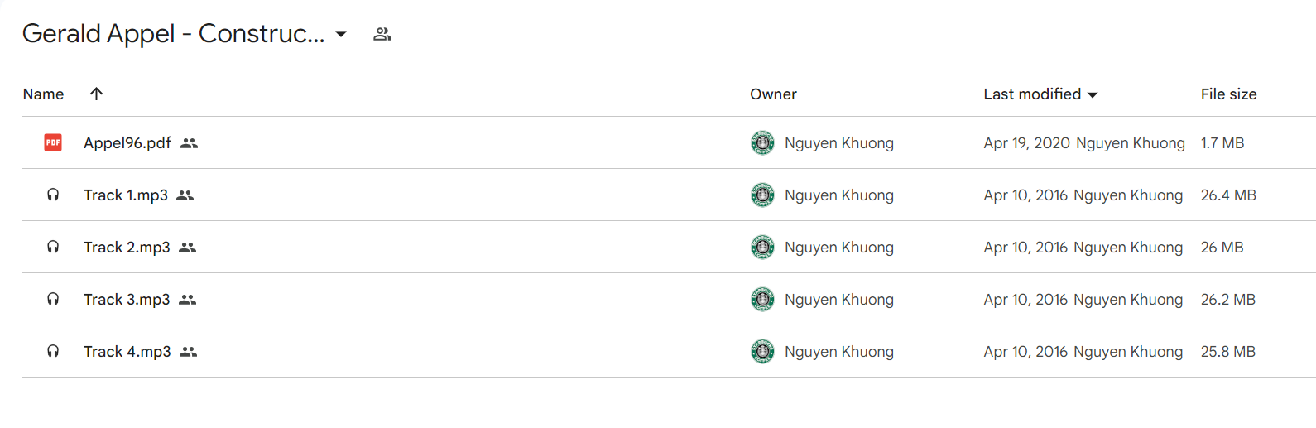The width and height of the screenshot is (1316, 428).
Task: Select the Track 2.mp3 file
Action: pyautogui.click(x=127, y=247)
